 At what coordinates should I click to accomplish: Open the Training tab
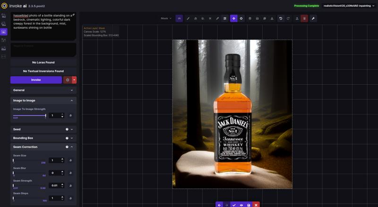coord(4,56)
